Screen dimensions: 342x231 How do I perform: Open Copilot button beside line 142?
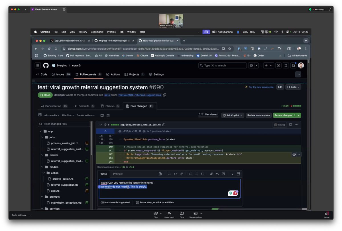click(294, 154)
